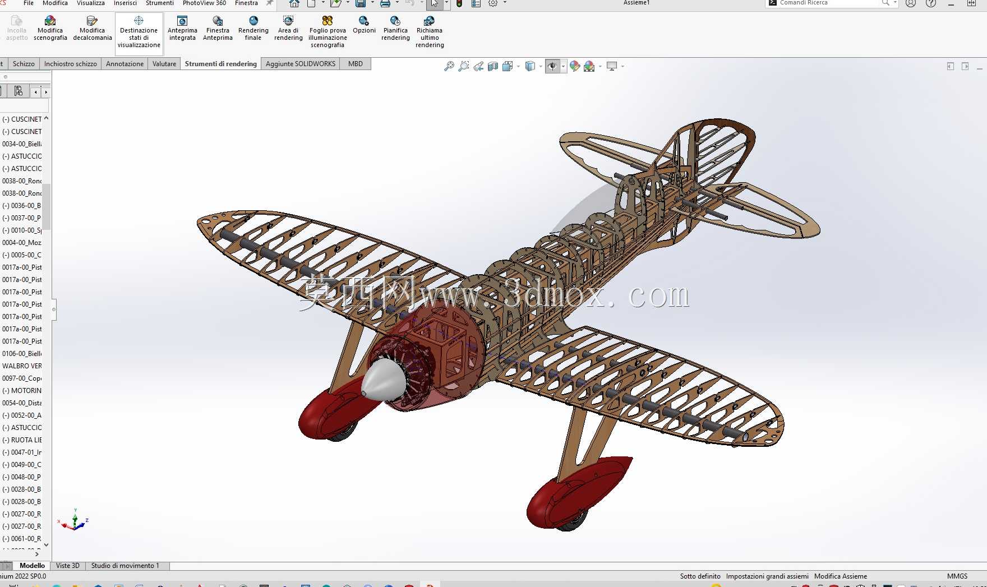Click the user account icon
The image size is (987, 587).
coord(911,3)
